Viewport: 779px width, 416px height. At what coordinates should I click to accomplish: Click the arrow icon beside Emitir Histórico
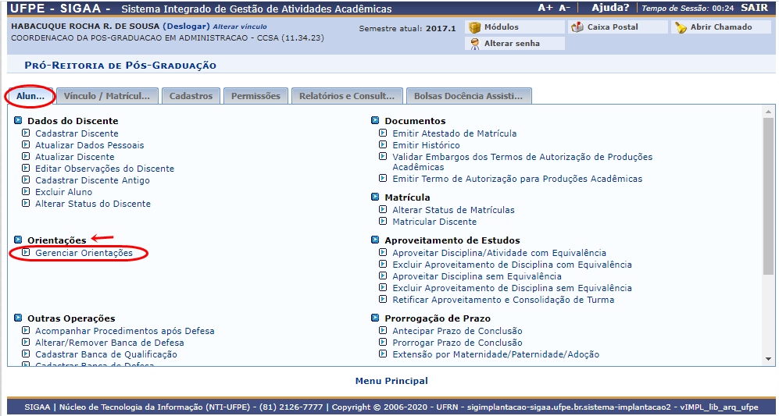[383, 145]
